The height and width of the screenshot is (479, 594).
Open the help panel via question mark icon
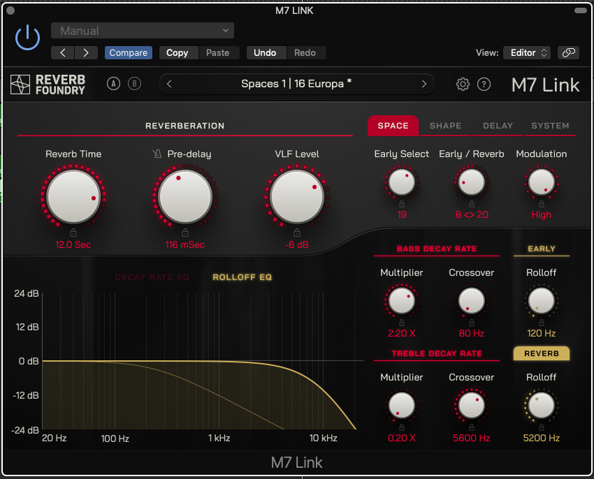click(x=484, y=84)
